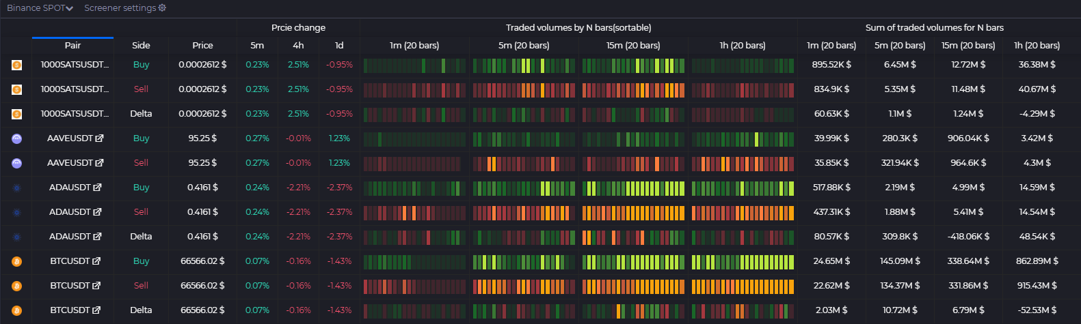Image resolution: width=1081 pixels, height=324 pixels.
Task: Click the Traded volumes by N bars(sortable) header
Action: (x=578, y=28)
